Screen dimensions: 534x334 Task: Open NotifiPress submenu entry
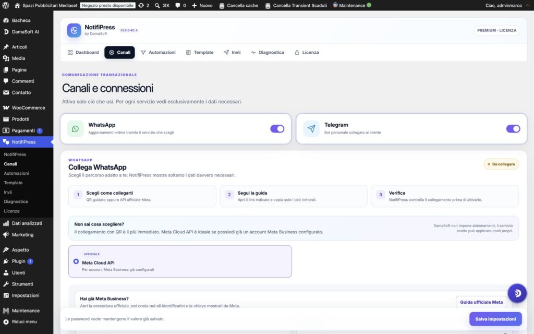coord(15,154)
